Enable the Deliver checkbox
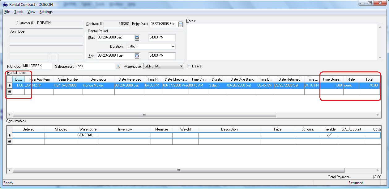This screenshot has height=189, width=389. tap(189, 66)
